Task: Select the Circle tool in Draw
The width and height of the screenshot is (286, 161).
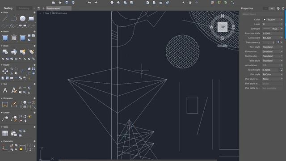Action: pos(23,18)
